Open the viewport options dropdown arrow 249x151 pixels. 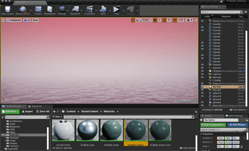tap(3, 20)
